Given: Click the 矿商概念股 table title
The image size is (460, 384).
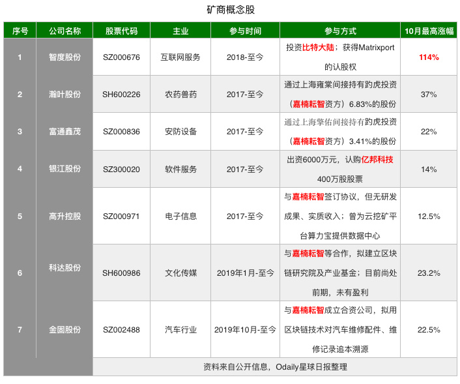Looking at the screenshot, I should pos(229,11).
